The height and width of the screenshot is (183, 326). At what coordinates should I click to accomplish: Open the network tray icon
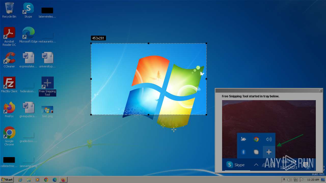pos(296,180)
